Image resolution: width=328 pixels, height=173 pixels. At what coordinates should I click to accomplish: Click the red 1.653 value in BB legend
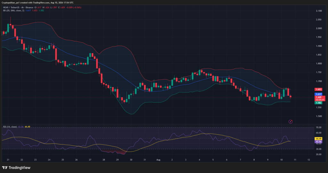click(x=35, y=11)
